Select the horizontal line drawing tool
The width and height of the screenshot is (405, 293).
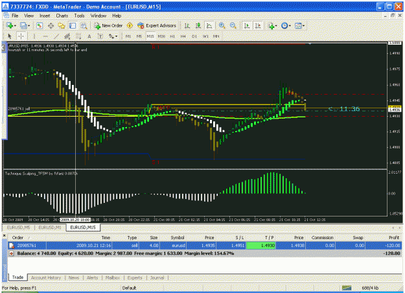(x=45, y=36)
